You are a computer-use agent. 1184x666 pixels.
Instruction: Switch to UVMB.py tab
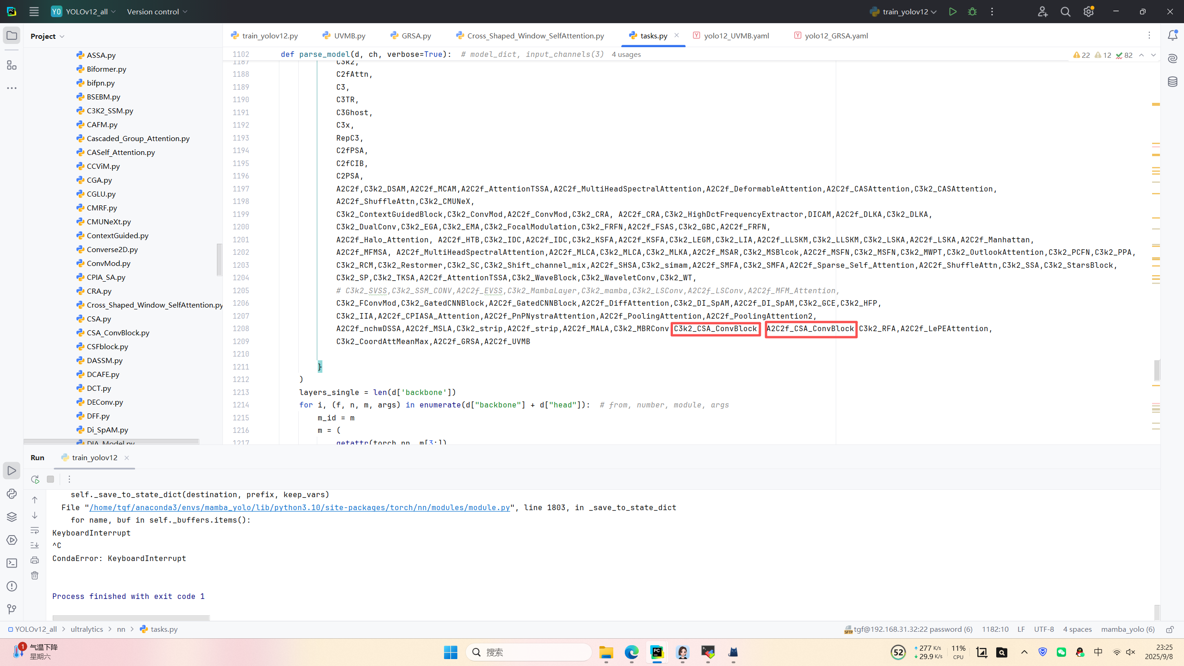coord(344,36)
